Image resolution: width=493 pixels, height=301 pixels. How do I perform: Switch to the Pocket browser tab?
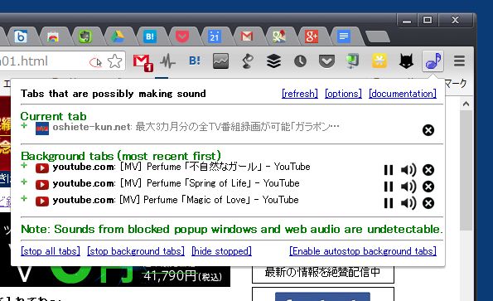pos(182,36)
